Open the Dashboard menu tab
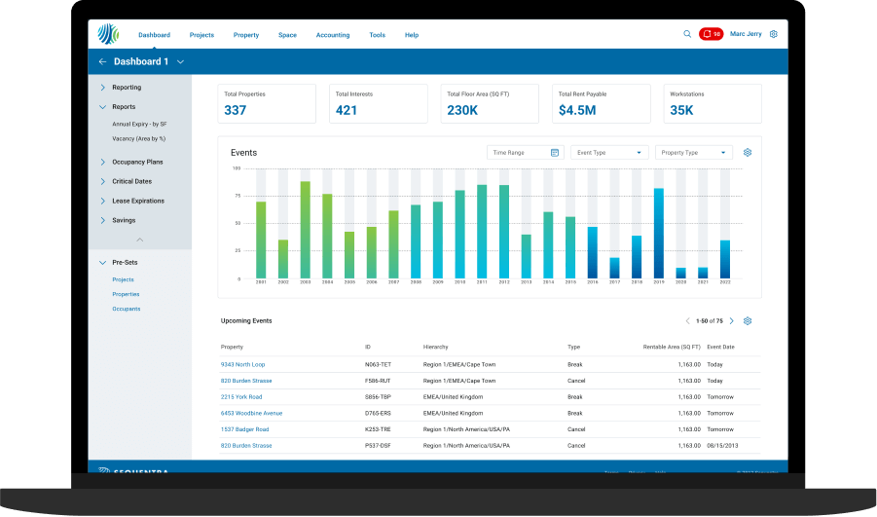The width and height of the screenshot is (877, 517). pyautogui.click(x=155, y=35)
